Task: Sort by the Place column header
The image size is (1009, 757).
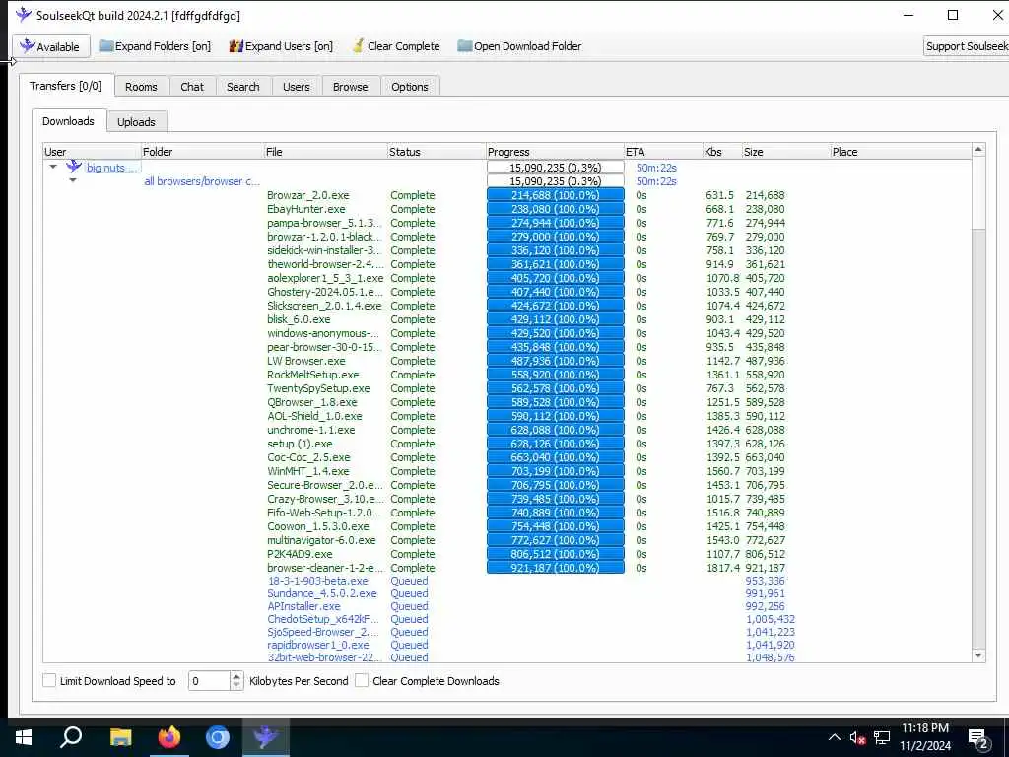Action: pos(901,152)
